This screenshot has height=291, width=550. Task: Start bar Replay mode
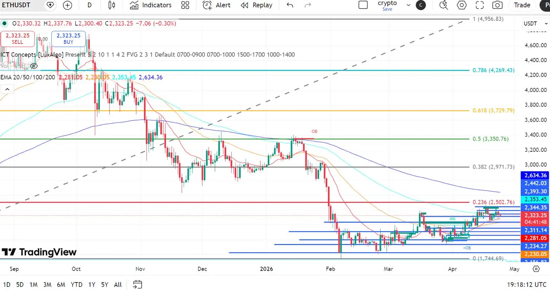257,5
